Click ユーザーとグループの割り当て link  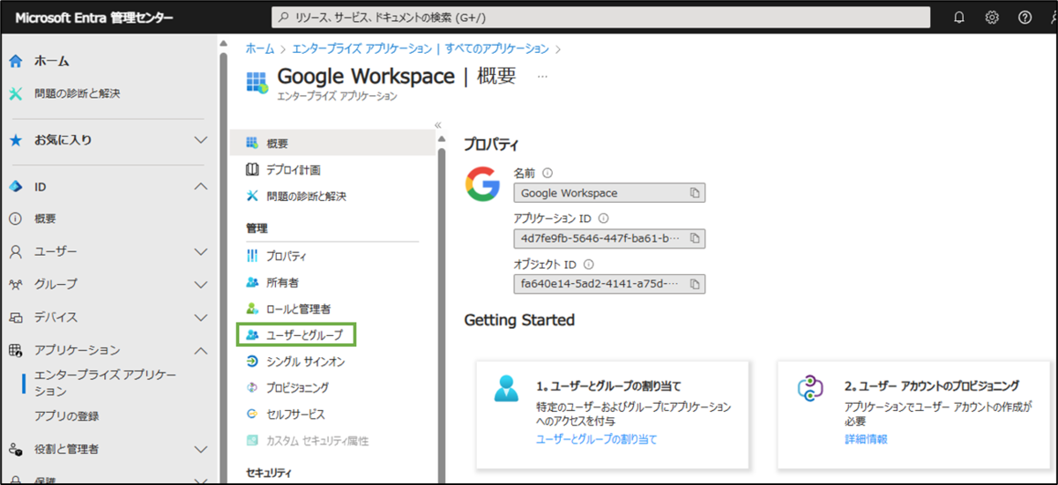(596, 439)
